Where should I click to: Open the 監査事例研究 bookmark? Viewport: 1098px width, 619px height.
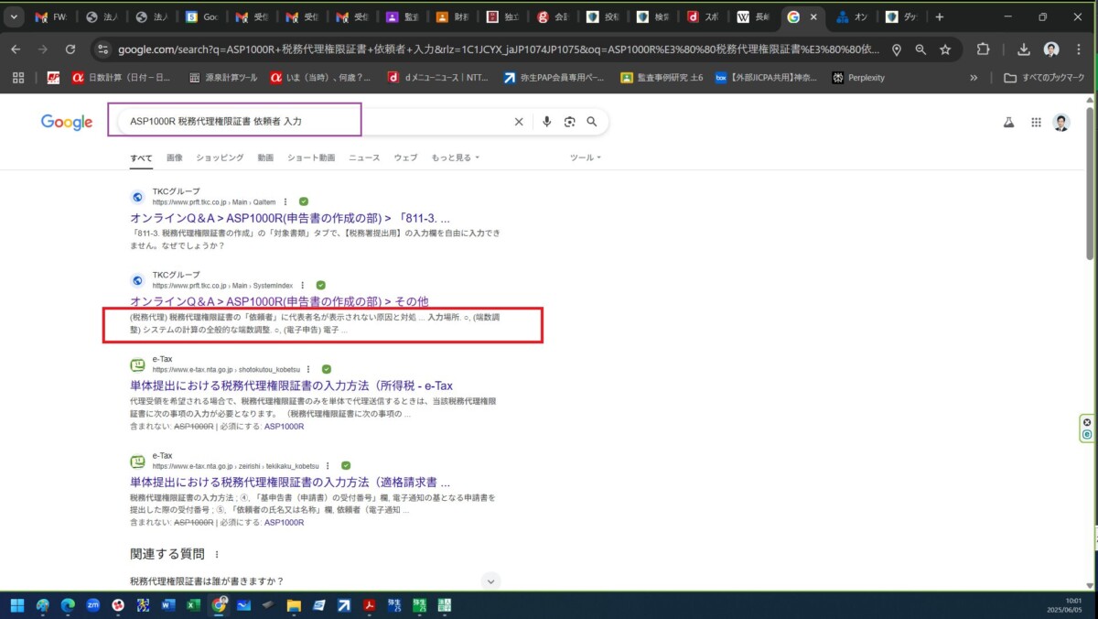(662, 78)
